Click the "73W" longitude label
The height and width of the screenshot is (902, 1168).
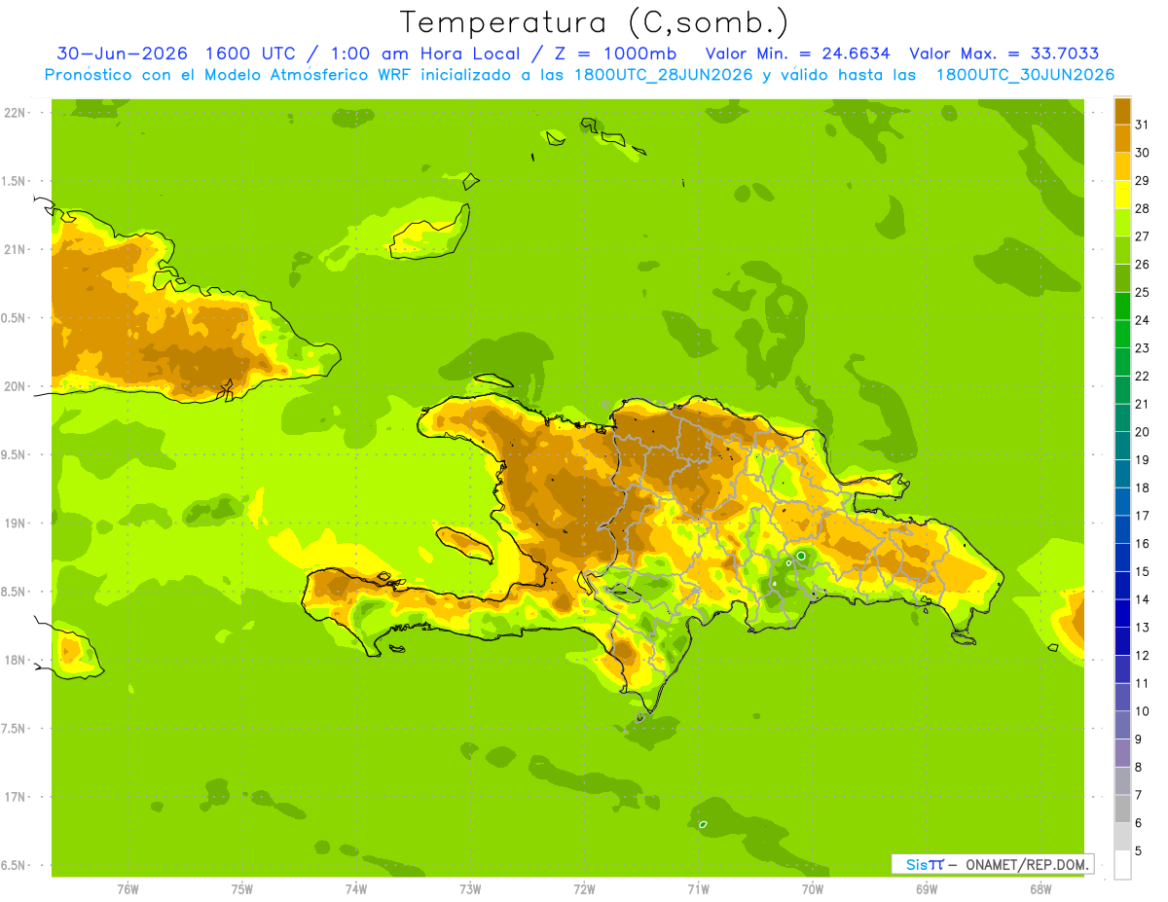coord(470,889)
